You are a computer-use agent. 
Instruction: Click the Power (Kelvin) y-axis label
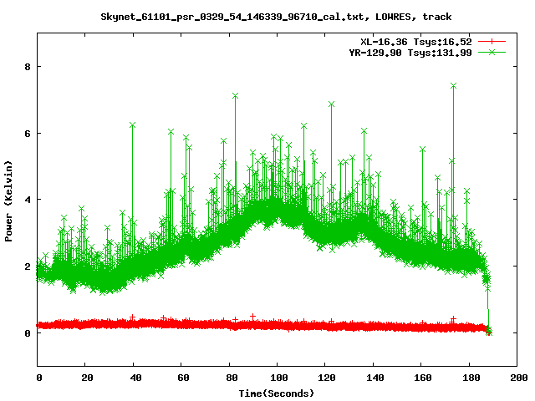coord(9,200)
